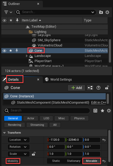Reset Location to default value
Screen dimensions: 113x166
pos(104,140)
